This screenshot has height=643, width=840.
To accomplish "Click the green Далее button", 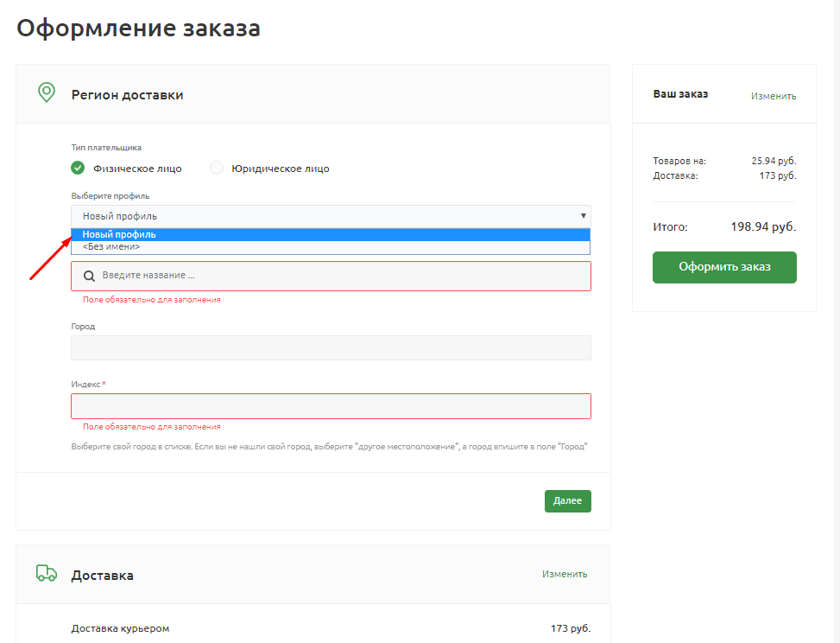I will tap(568, 501).
